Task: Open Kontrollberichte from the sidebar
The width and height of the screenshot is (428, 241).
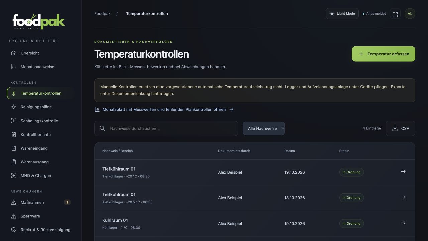Action: pyautogui.click(x=40, y=135)
